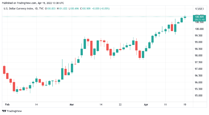
Task: Select the Mar date axis label
Action: point(72,104)
